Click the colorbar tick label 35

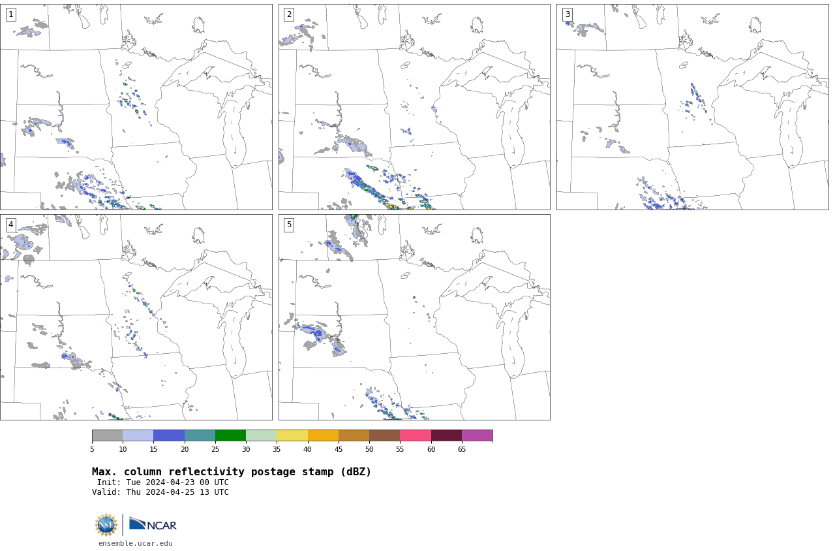tap(277, 449)
